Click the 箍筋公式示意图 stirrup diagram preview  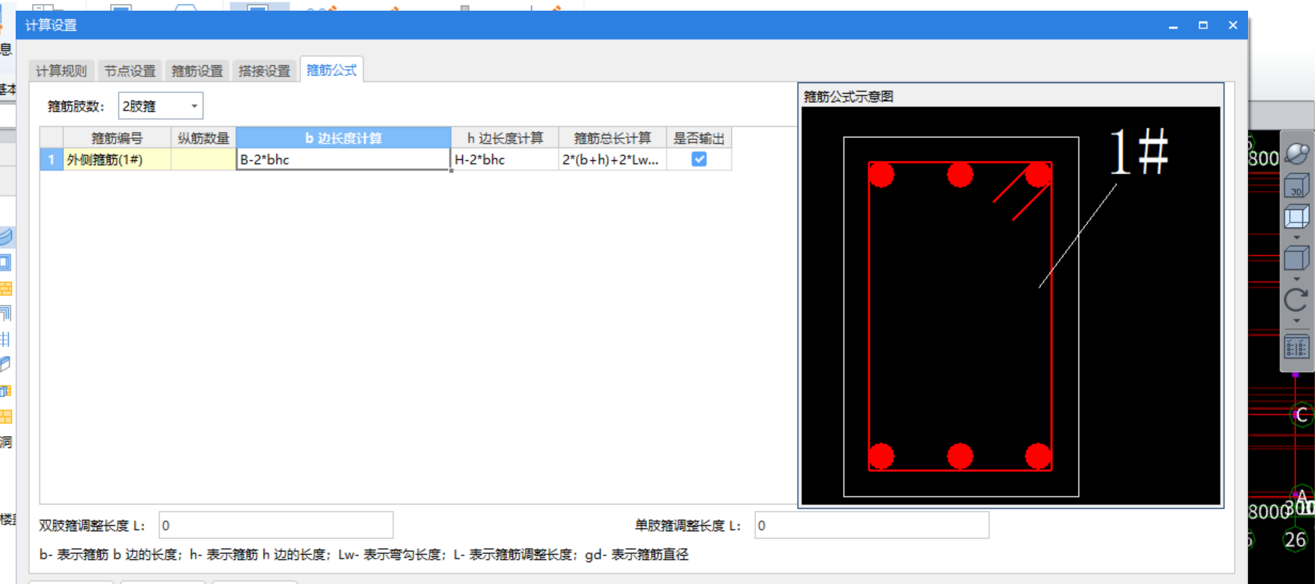pos(1011,306)
